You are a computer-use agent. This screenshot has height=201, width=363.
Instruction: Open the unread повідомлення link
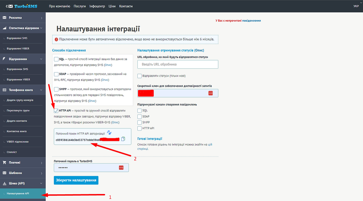point(251,20)
